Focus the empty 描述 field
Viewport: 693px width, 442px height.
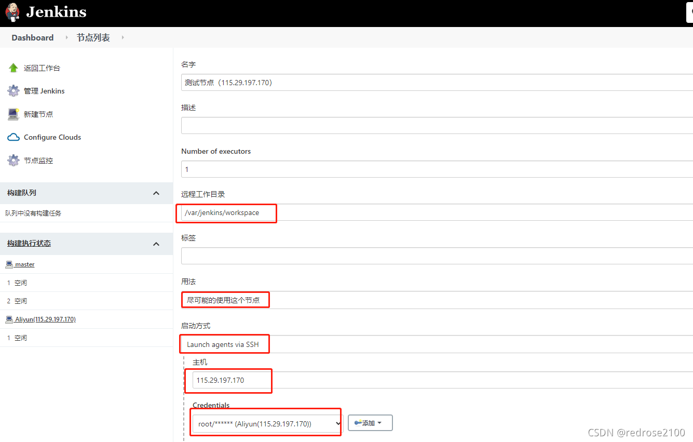tap(437, 126)
